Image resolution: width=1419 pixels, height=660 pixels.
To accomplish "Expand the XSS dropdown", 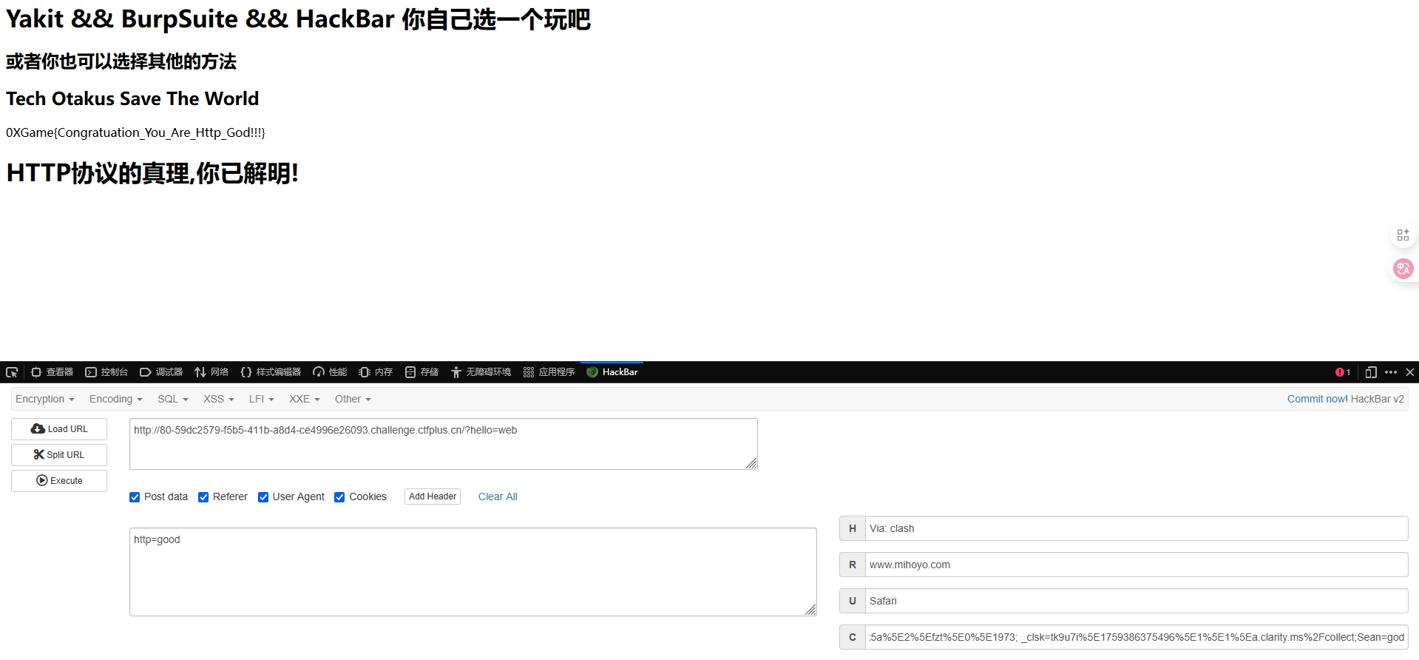I will 218,399.
